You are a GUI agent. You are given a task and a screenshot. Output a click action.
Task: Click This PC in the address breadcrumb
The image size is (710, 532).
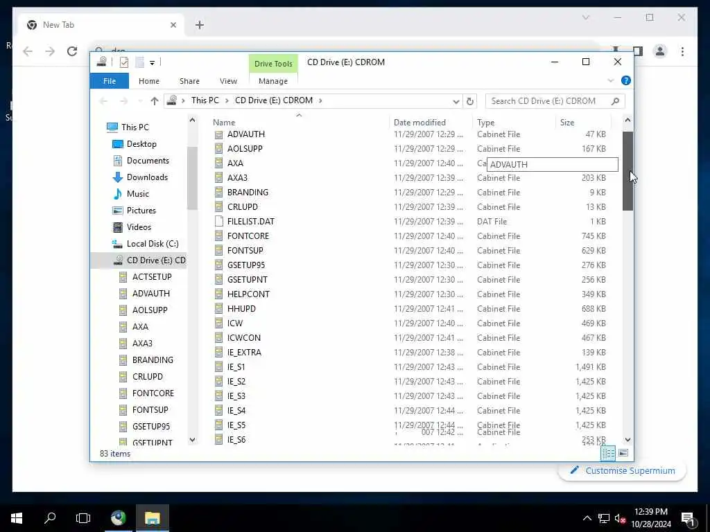point(205,100)
